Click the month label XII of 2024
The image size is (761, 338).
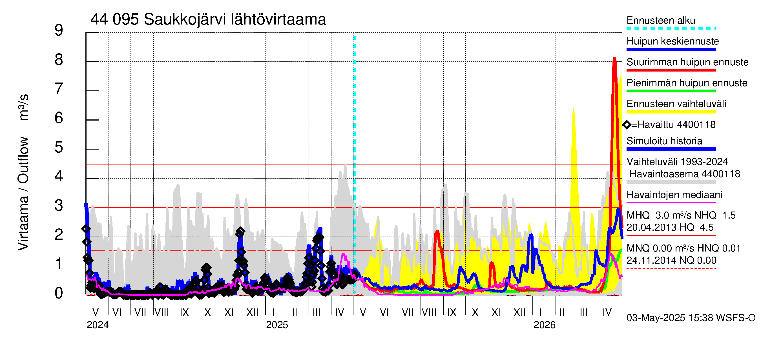coord(252,312)
